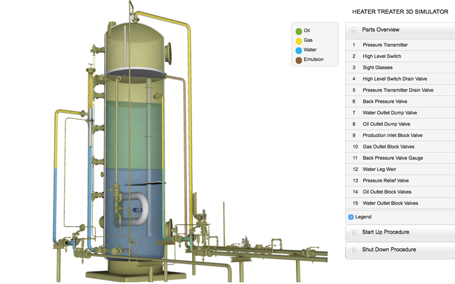
Task: Highlight Production Inlet Block Valve
Action: 392,135
